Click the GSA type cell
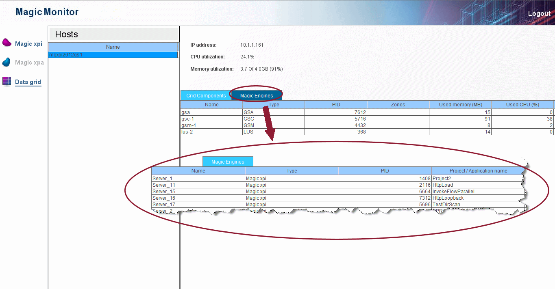This screenshot has height=289, width=555. 274,112
